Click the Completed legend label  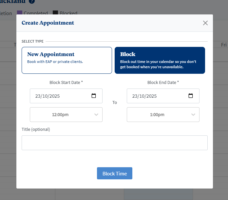point(36,13)
